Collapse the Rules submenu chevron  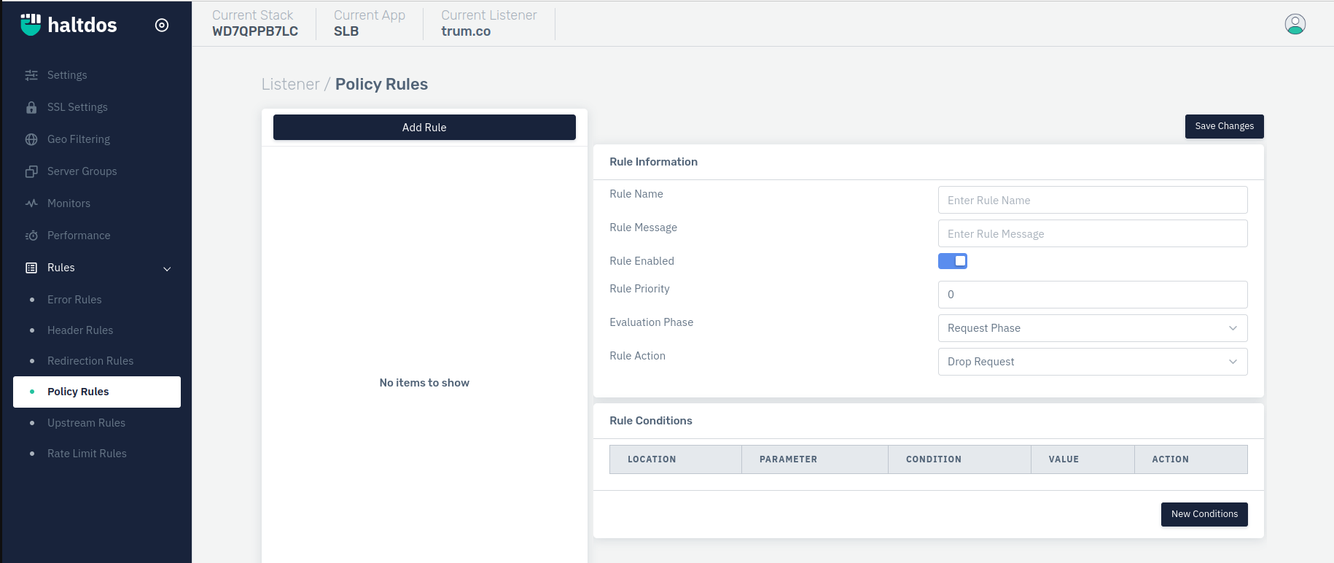(167, 268)
